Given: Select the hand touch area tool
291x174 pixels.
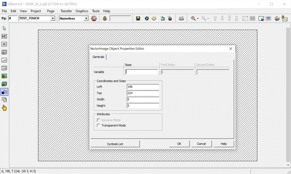Looking at the screenshot, I should click(x=4, y=108).
